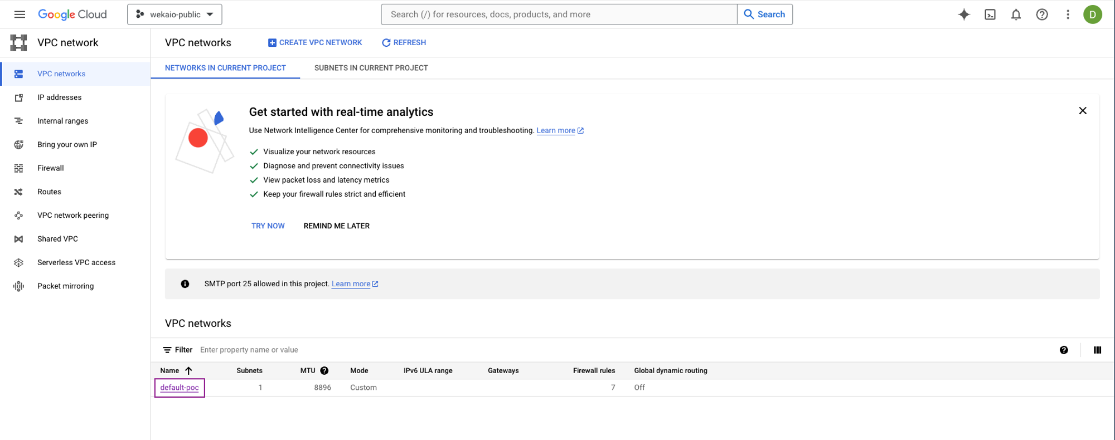Open the help question mark menu
Viewport: 1115px width, 440px height.
point(1041,14)
